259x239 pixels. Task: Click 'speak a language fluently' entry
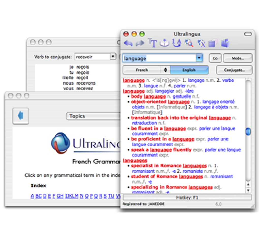click(161, 150)
